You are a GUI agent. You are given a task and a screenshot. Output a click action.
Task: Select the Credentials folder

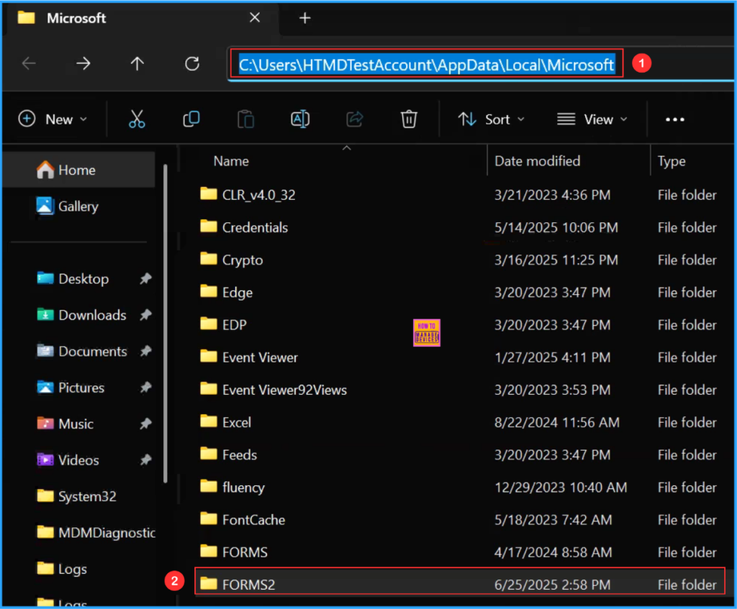click(x=460, y=227)
